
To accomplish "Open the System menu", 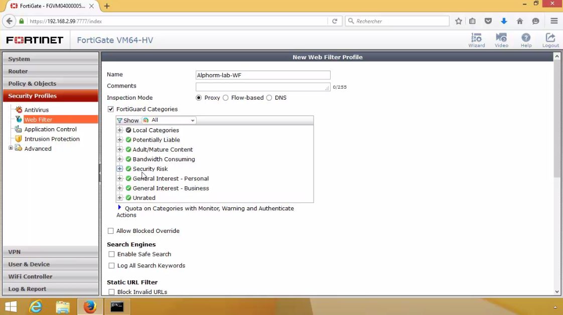I will coord(51,59).
